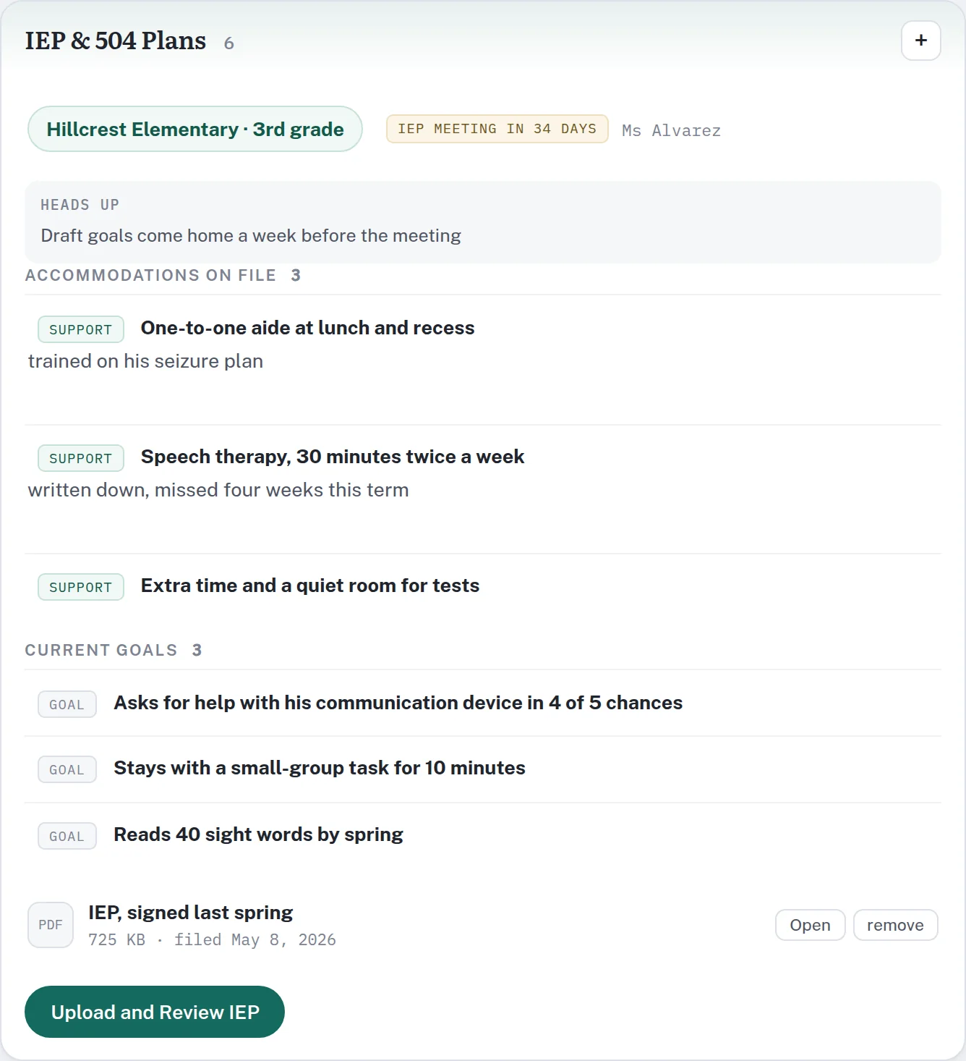The width and height of the screenshot is (966, 1061).
Task: Select goal about communication device help
Action: [x=483, y=703]
